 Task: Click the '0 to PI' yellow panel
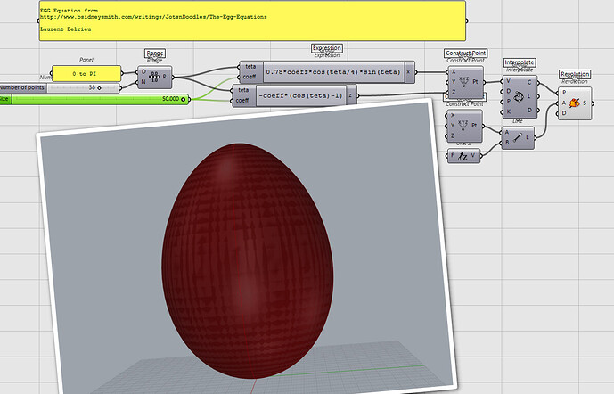click(86, 74)
